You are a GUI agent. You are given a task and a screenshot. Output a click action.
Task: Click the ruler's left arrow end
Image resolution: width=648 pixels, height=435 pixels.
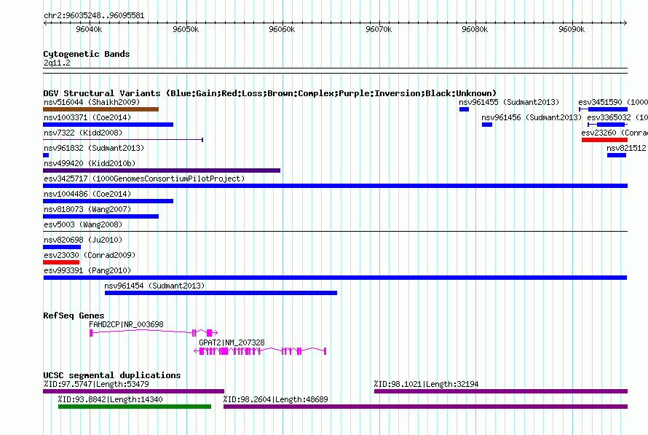click(45, 23)
